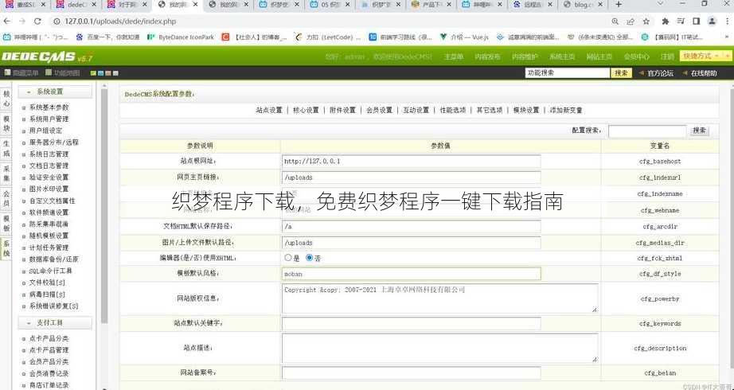The height and width of the screenshot is (390, 734).
Task: Click the share page icon in address bar
Action: click(631, 21)
